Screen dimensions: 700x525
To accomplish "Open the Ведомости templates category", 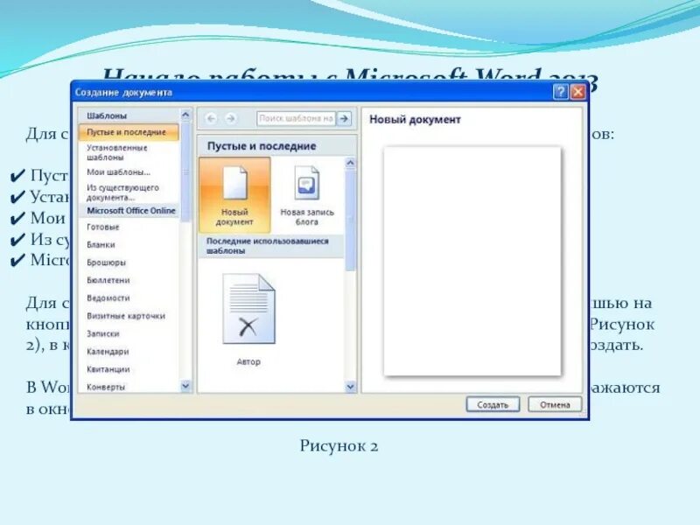I will 108,298.
